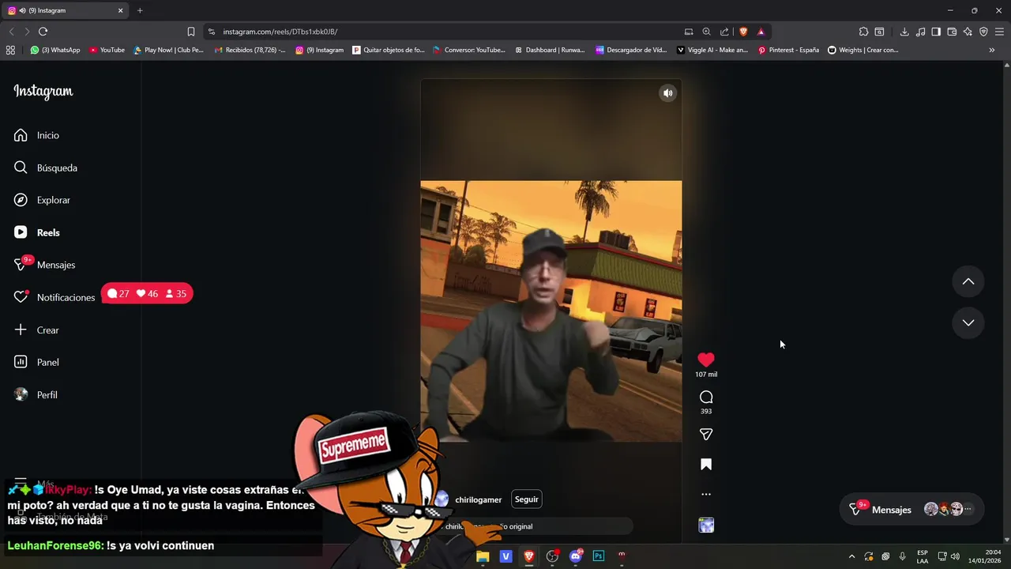Open Brave VPN shield icon
The image size is (1011, 569).
(983, 32)
